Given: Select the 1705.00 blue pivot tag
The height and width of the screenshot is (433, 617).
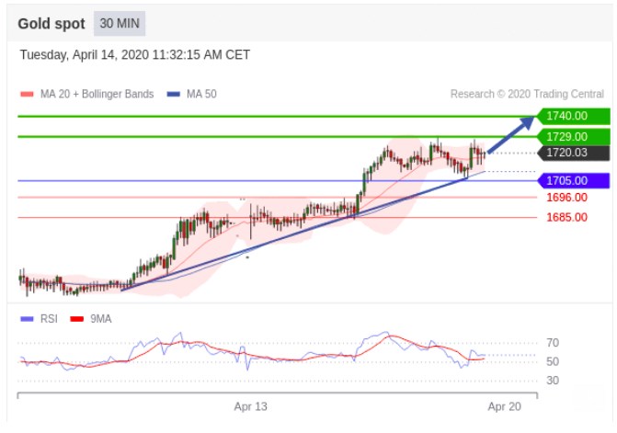Looking at the screenshot, I should tap(573, 181).
